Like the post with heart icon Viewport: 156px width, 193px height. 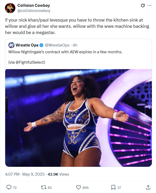click(x=79, y=187)
